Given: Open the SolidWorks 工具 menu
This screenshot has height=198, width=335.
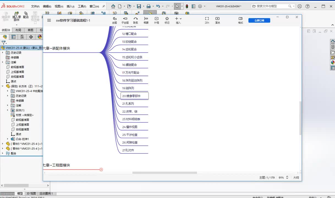Looking at the screenshot, I should click(x=82, y=6).
